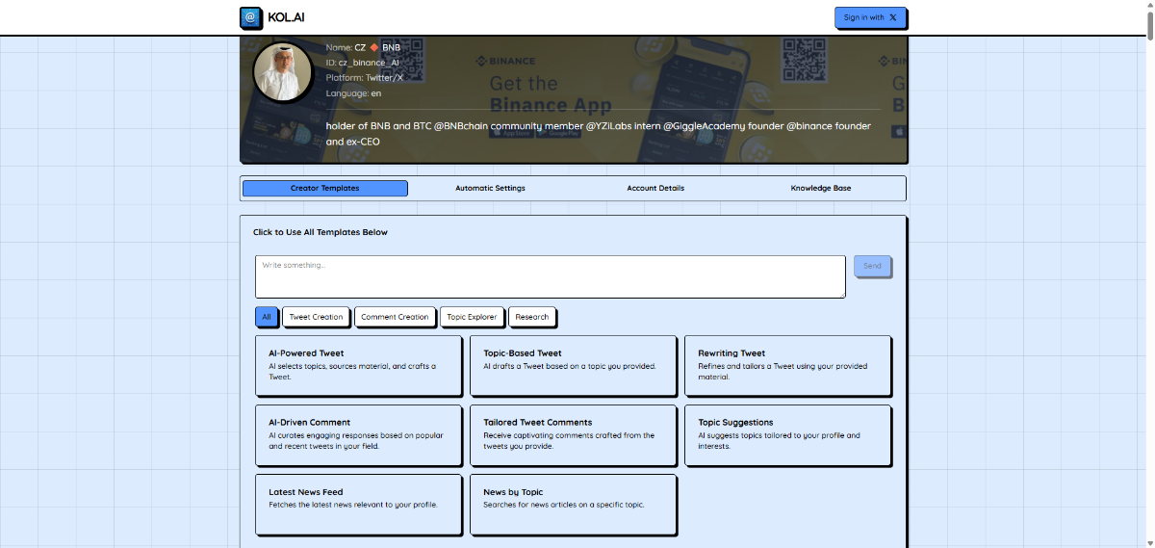Click the 'Language: en' text
The height and width of the screenshot is (548, 1155).
pos(353,93)
